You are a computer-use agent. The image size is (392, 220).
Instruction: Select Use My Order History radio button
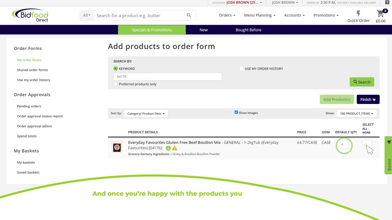[242, 68]
